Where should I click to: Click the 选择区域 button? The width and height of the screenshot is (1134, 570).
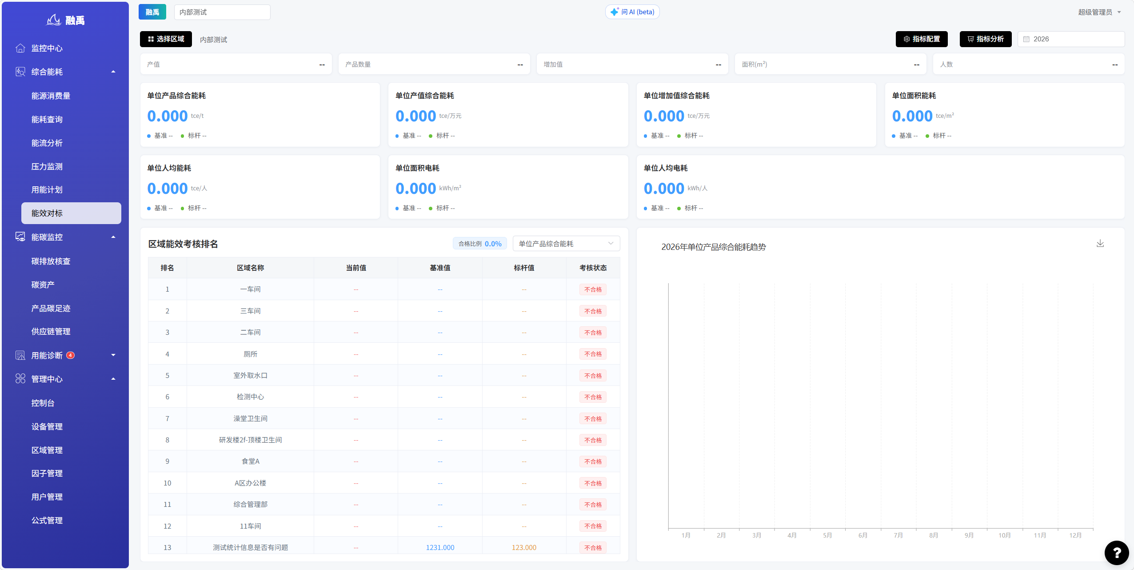[x=166, y=39]
